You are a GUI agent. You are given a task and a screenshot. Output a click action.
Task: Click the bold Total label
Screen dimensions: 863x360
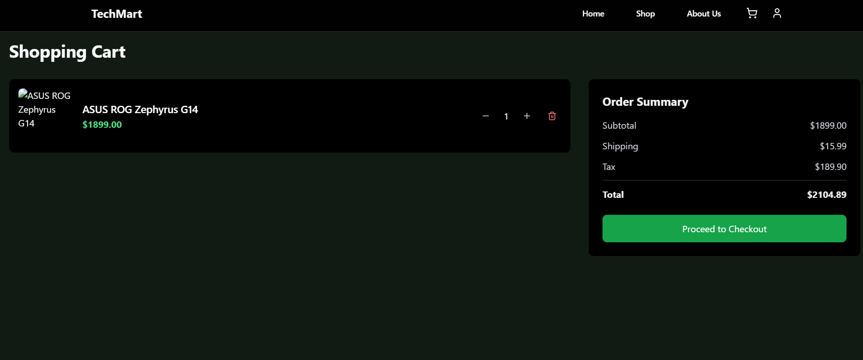(613, 195)
